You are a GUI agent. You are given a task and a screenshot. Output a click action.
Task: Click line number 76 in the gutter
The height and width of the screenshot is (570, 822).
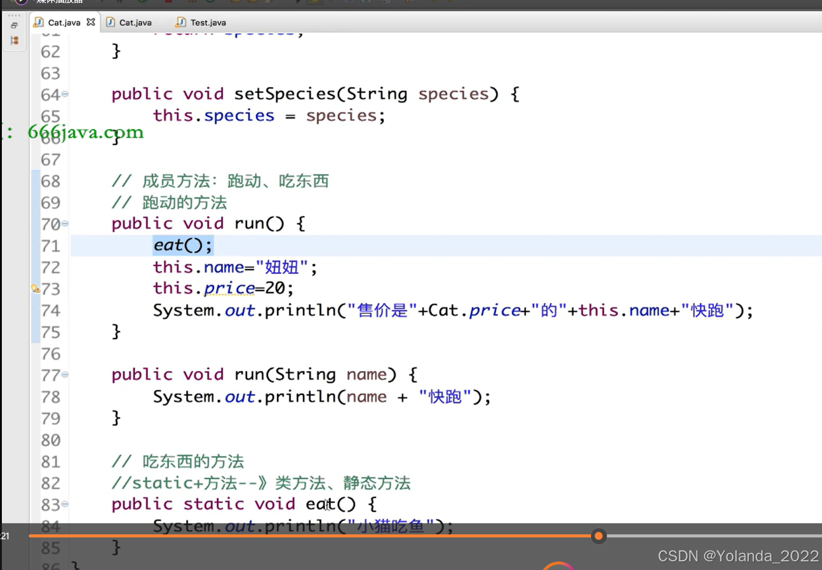pos(51,354)
